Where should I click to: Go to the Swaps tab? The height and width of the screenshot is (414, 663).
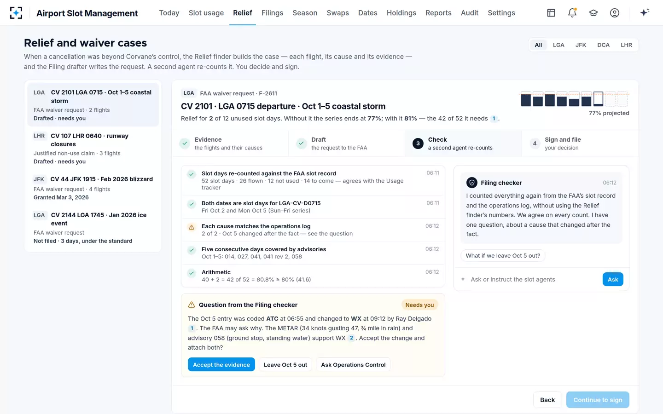(x=338, y=13)
